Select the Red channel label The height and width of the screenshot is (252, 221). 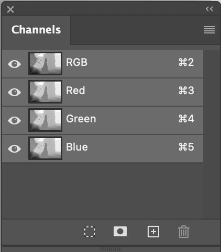[75, 90]
